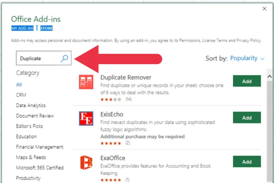Select the Productivity category
The height and width of the screenshot is (183, 274).
(28, 178)
